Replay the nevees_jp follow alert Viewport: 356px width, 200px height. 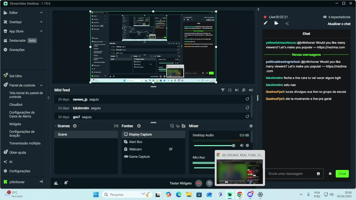pyautogui.click(x=247, y=99)
